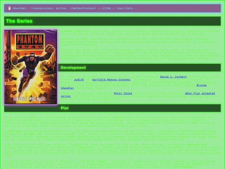
Task: Follow the Judith link
Action: point(79,80)
